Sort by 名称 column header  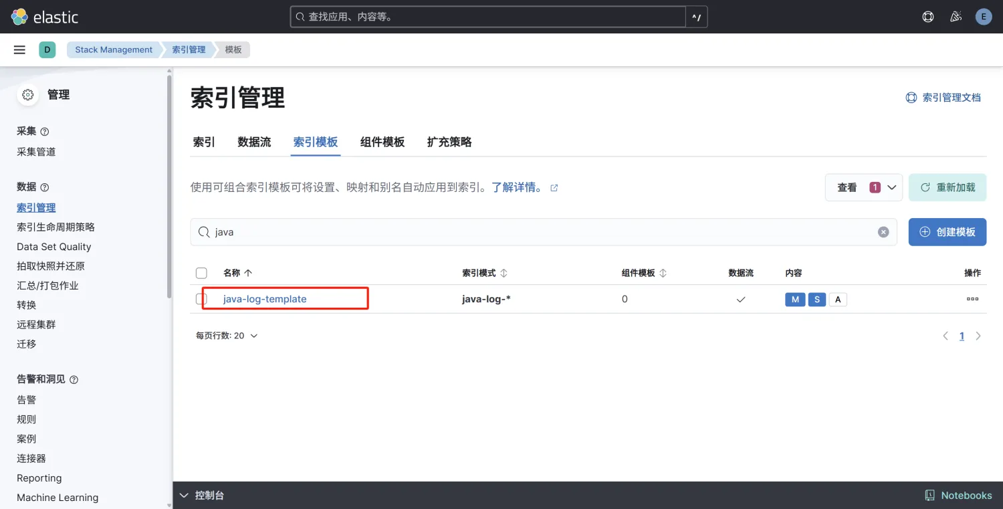tap(237, 273)
